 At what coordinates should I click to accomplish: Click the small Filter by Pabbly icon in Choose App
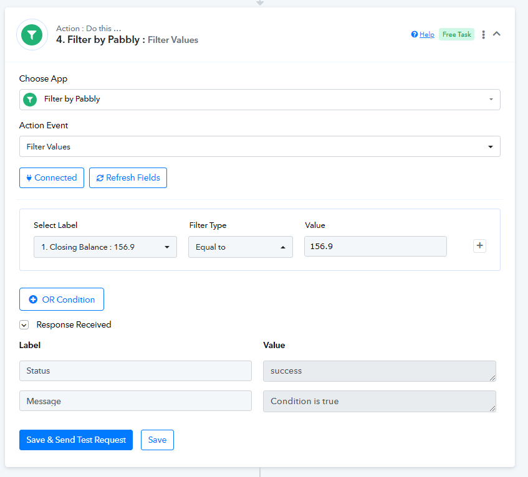click(x=30, y=100)
